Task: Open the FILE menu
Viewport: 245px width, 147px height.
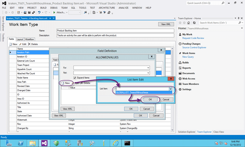Action: (4, 8)
